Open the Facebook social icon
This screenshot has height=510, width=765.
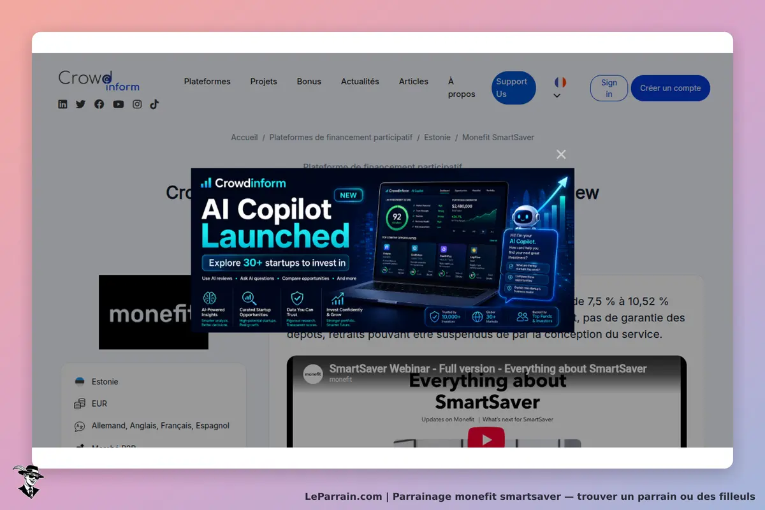coord(99,105)
